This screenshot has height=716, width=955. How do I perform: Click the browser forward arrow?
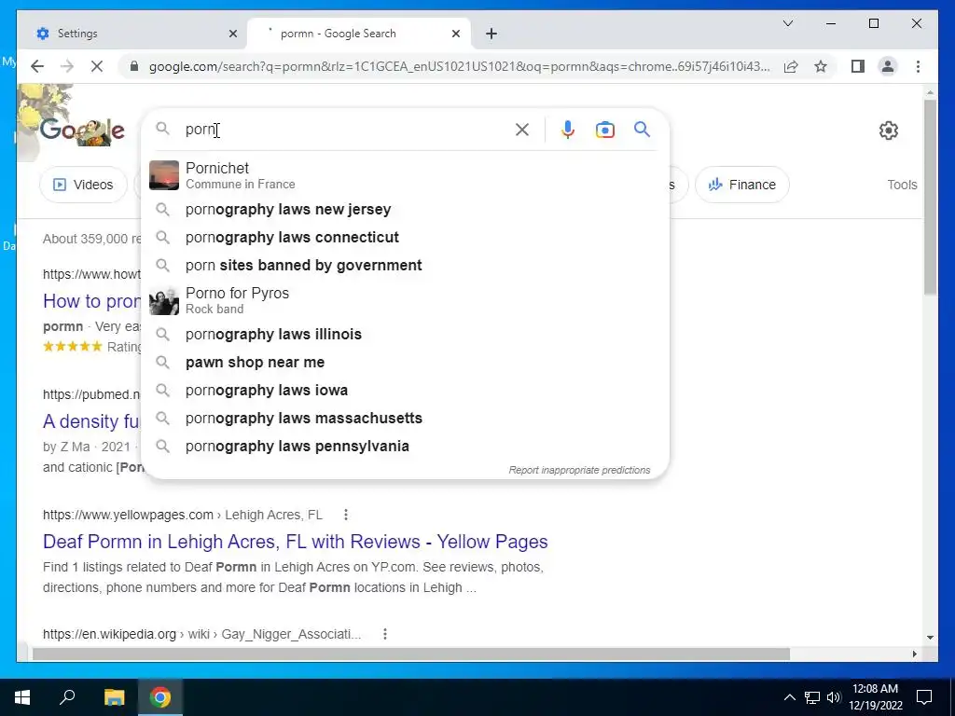point(67,66)
